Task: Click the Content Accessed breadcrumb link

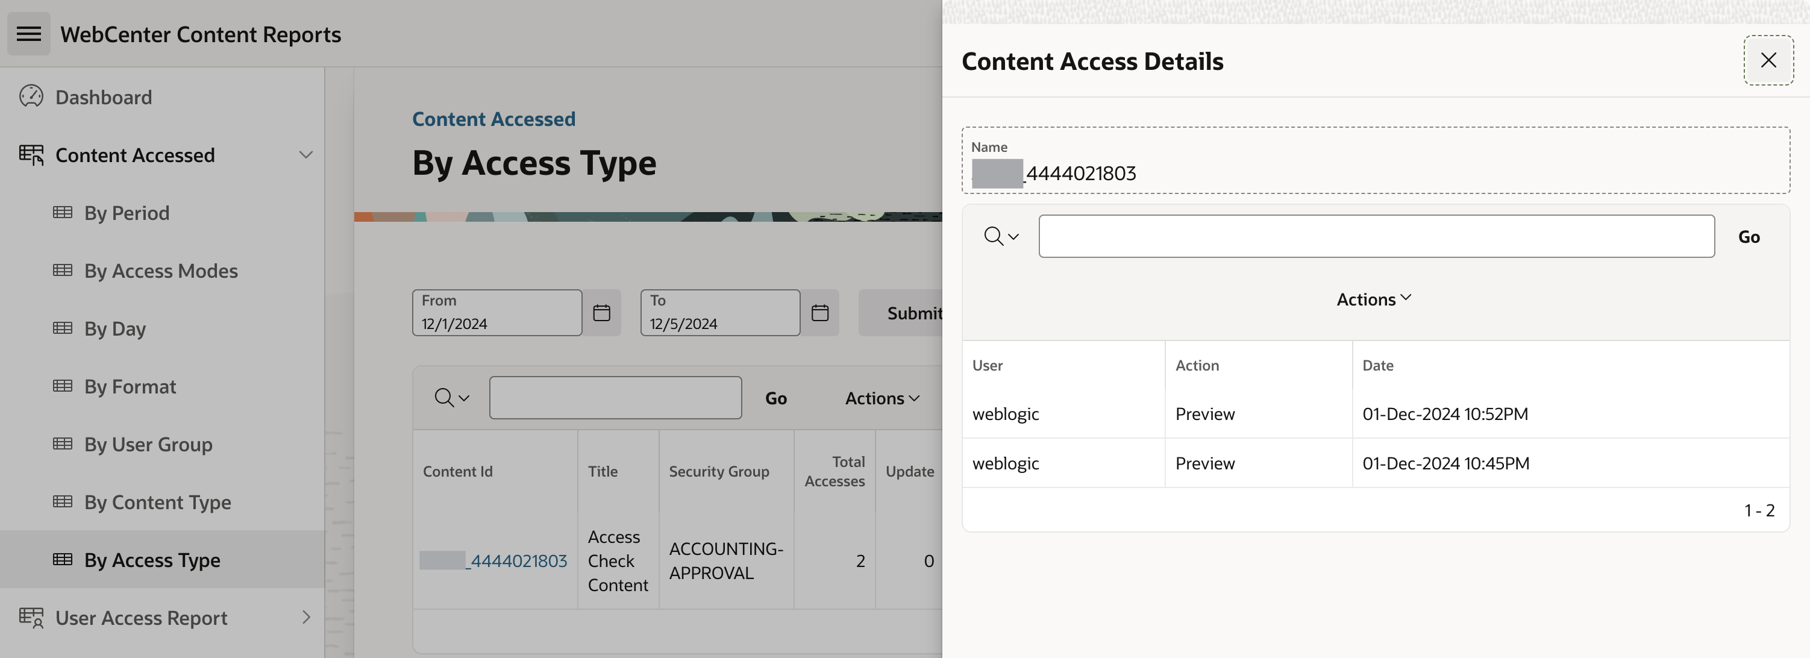Action: pyautogui.click(x=493, y=119)
